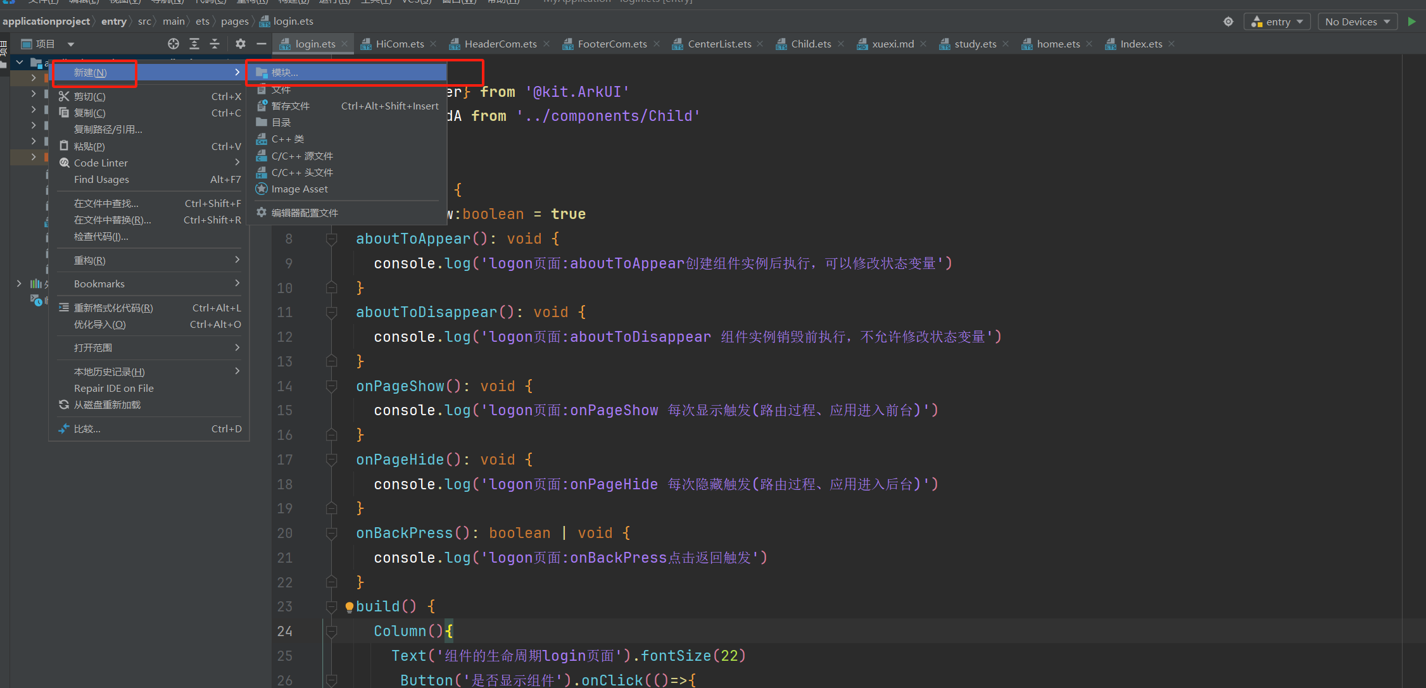Click the locate/select opened file crosshair icon
Image resolution: width=1426 pixels, height=688 pixels.
(174, 44)
